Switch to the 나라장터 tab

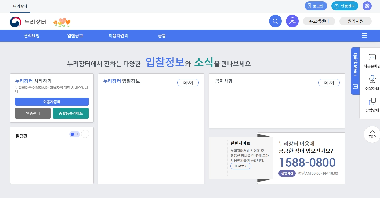pos(20,6)
